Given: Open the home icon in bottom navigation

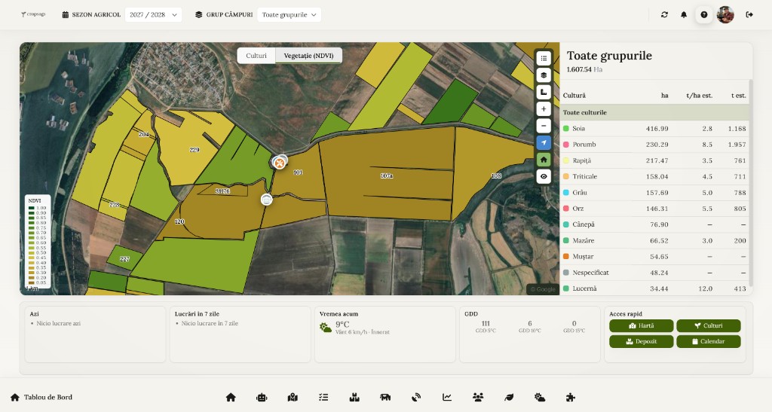Looking at the screenshot, I should [231, 397].
